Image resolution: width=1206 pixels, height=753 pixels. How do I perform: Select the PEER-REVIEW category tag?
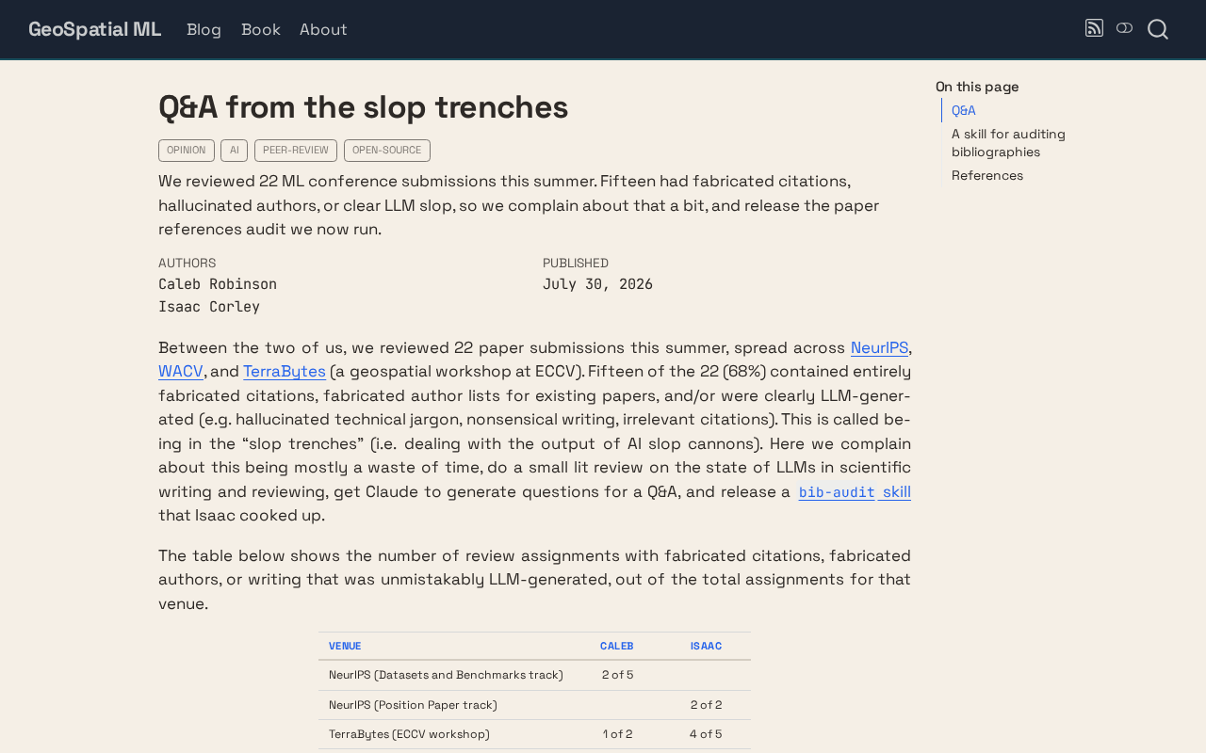pos(296,151)
